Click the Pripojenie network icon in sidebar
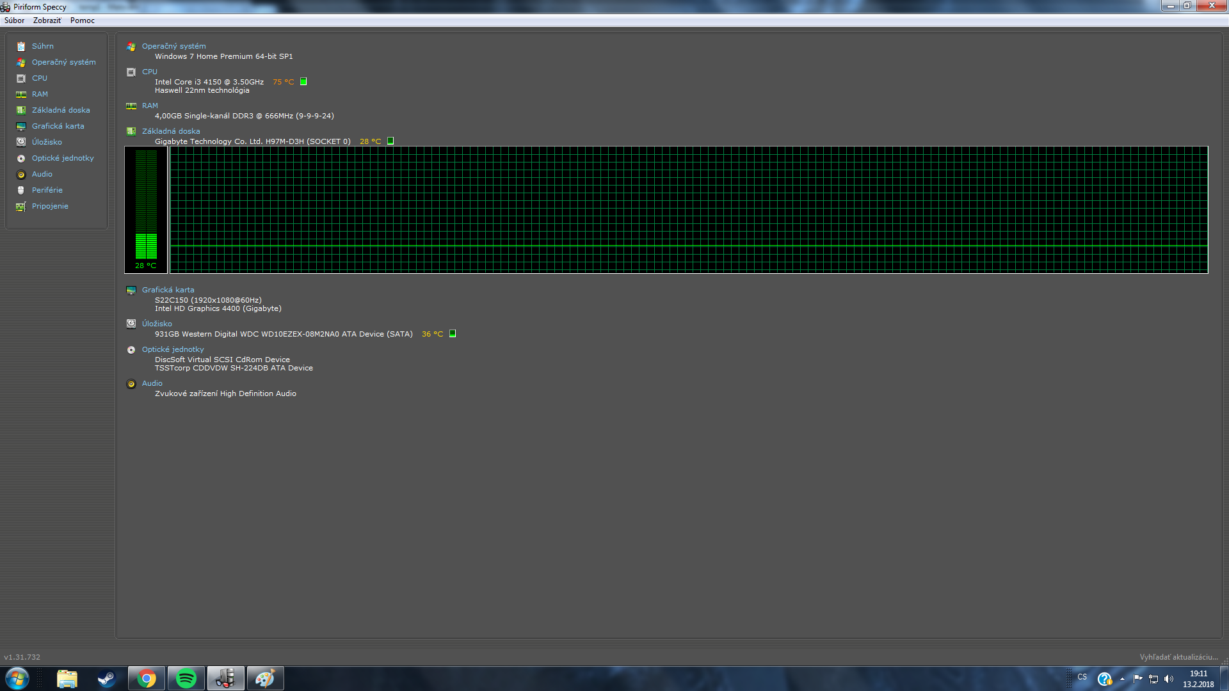This screenshot has width=1229, height=691. click(21, 207)
